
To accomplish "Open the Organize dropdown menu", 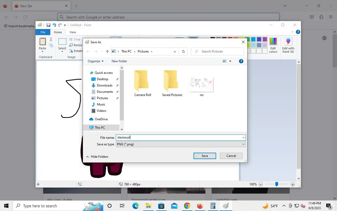I will click(x=96, y=61).
